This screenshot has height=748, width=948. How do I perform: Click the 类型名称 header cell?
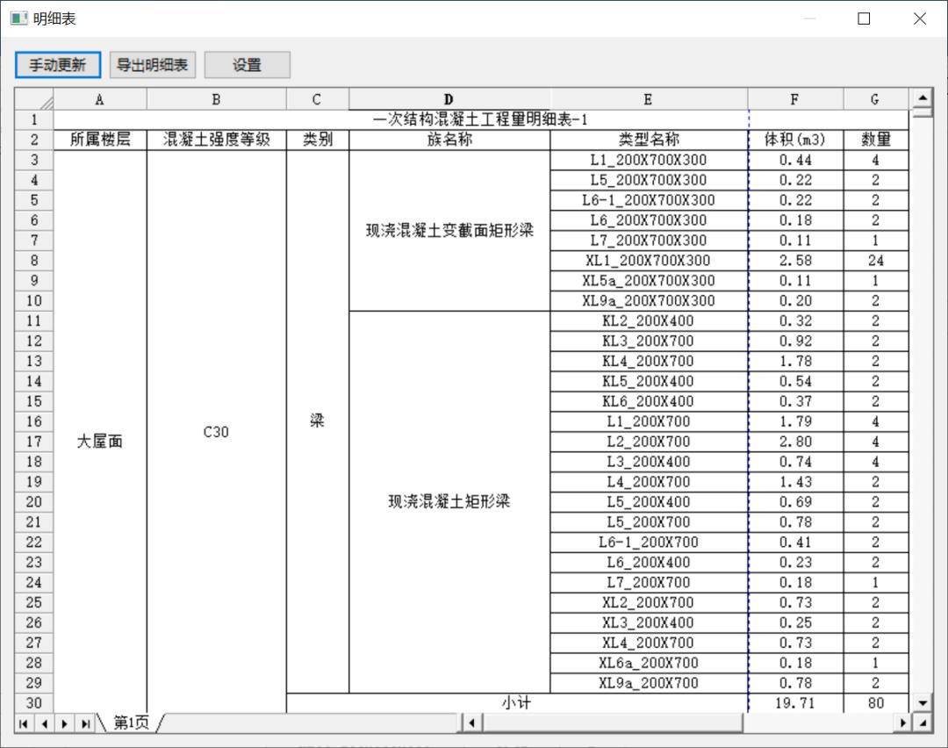[x=649, y=140]
